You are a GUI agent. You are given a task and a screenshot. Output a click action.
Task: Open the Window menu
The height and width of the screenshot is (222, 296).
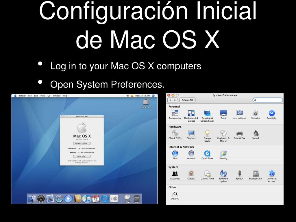point(56,96)
